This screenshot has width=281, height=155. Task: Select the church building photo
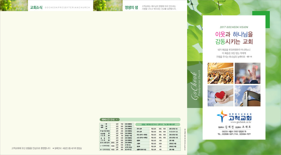(247, 96)
